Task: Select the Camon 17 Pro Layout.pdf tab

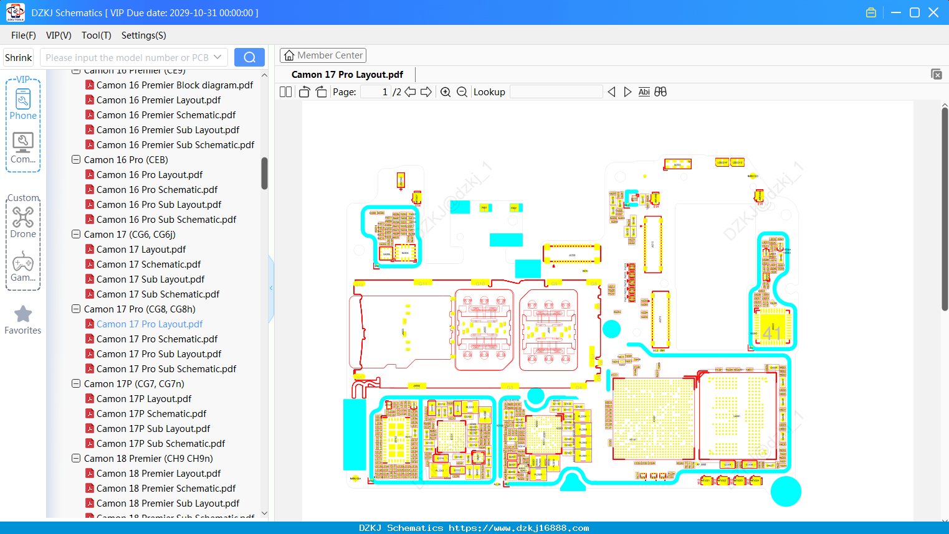Action: [347, 75]
